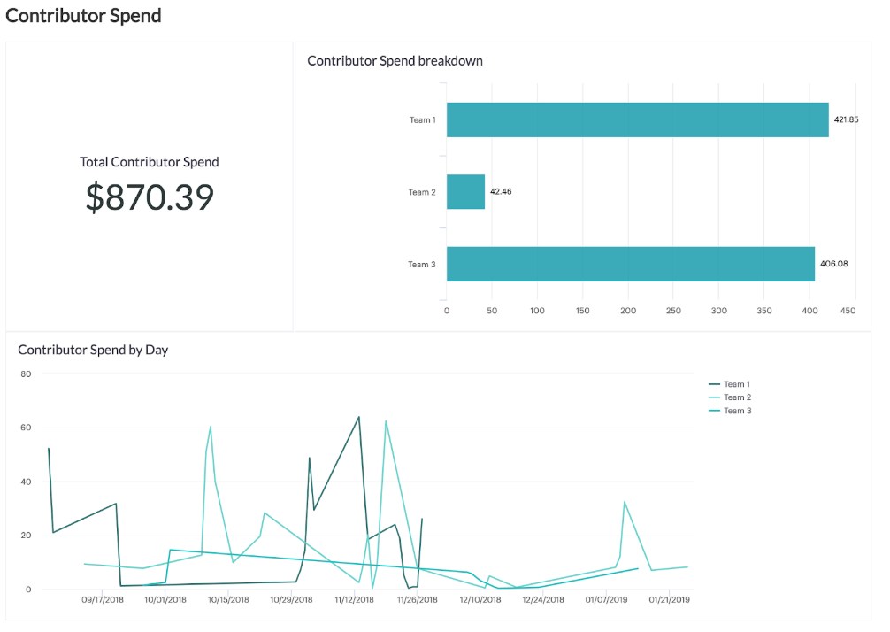Click the $870.39 total spend value
The image size is (890, 632).
click(x=150, y=197)
